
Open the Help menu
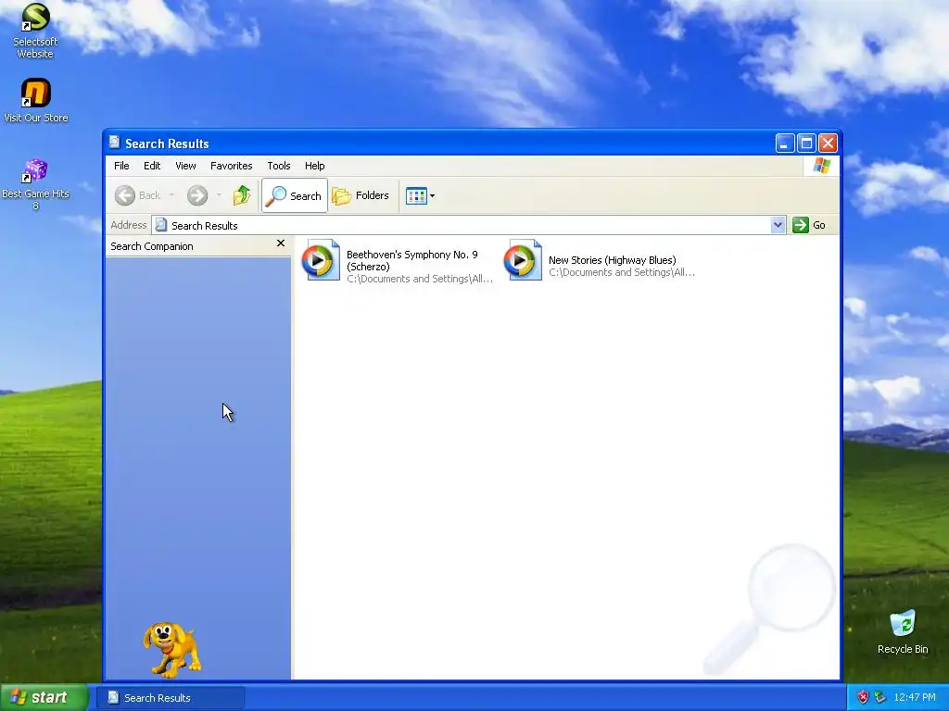[x=315, y=166]
